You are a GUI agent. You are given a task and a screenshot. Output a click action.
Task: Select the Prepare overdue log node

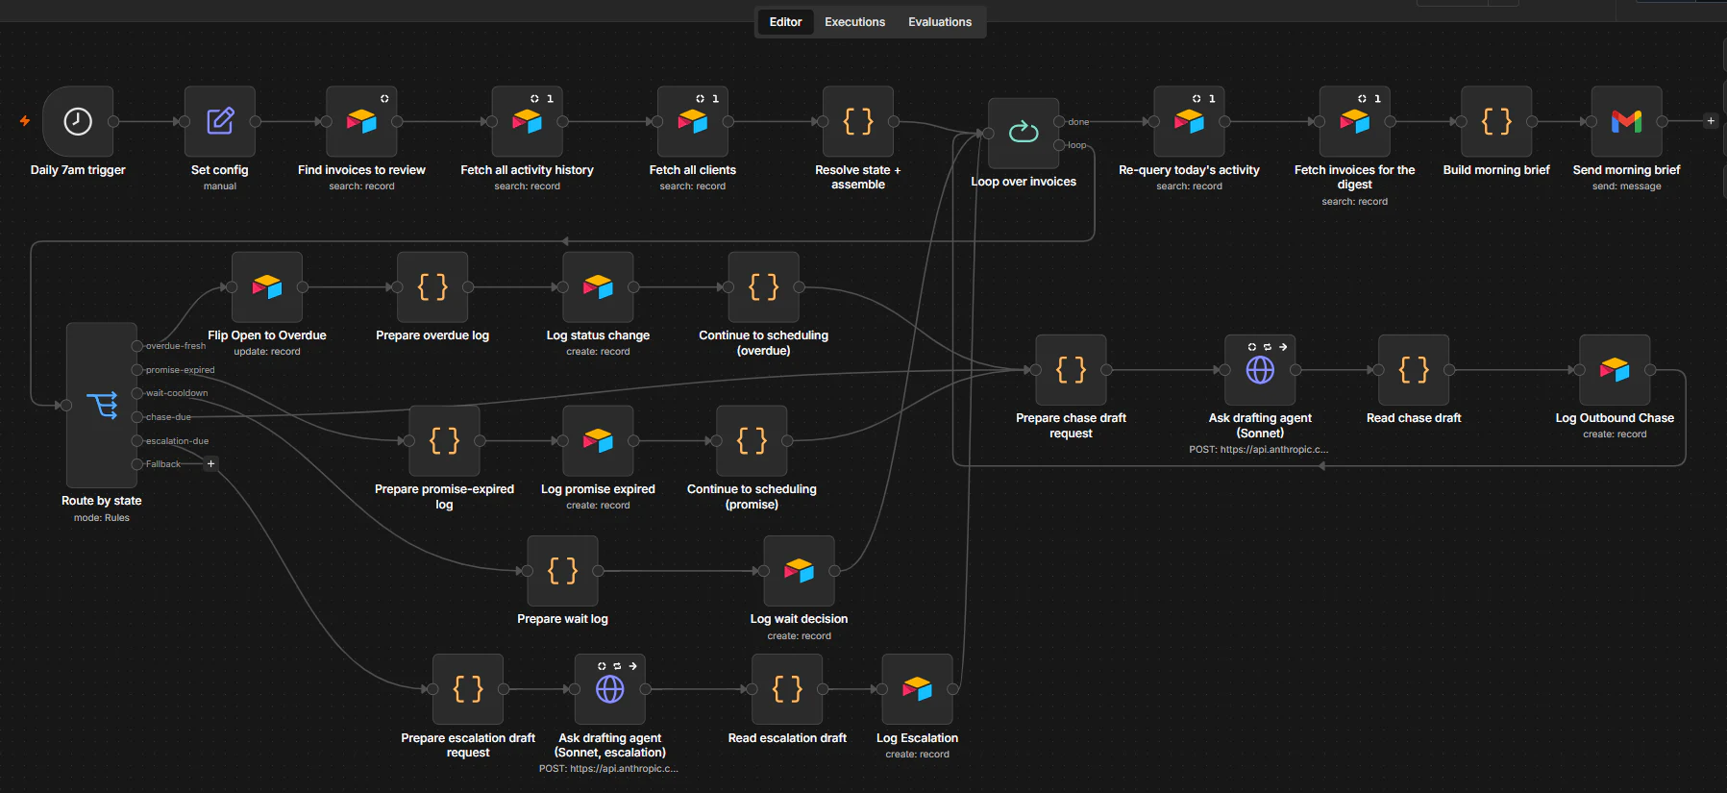[x=432, y=286]
